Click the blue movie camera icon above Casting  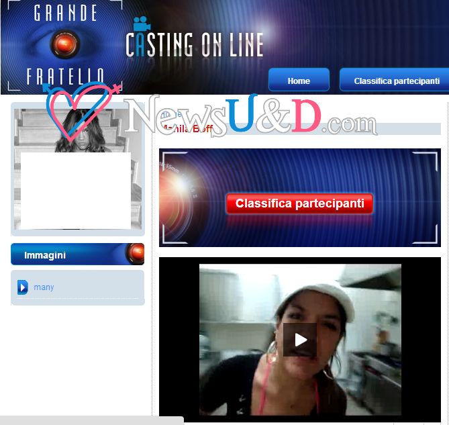[142, 23]
